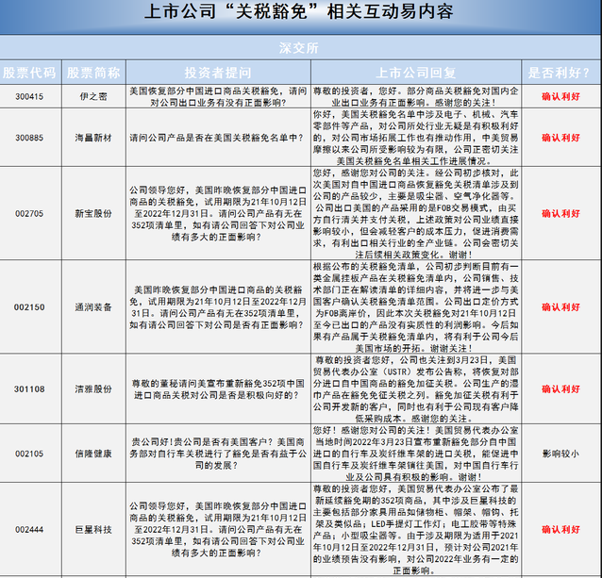Click the bold stock code 301108

pos(27,388)
